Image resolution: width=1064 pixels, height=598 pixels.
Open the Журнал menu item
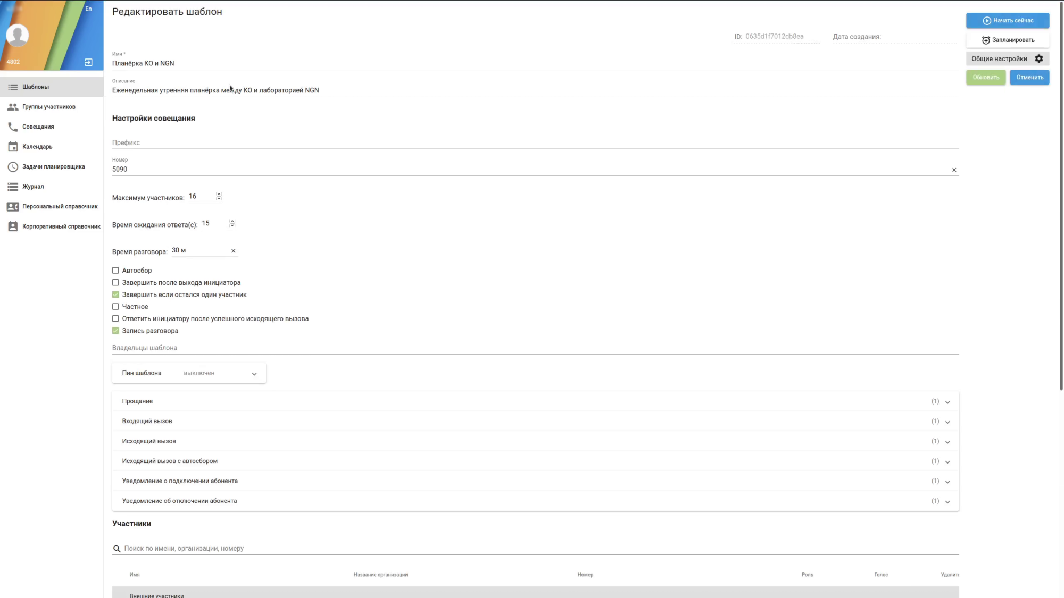tap(33, 187)
